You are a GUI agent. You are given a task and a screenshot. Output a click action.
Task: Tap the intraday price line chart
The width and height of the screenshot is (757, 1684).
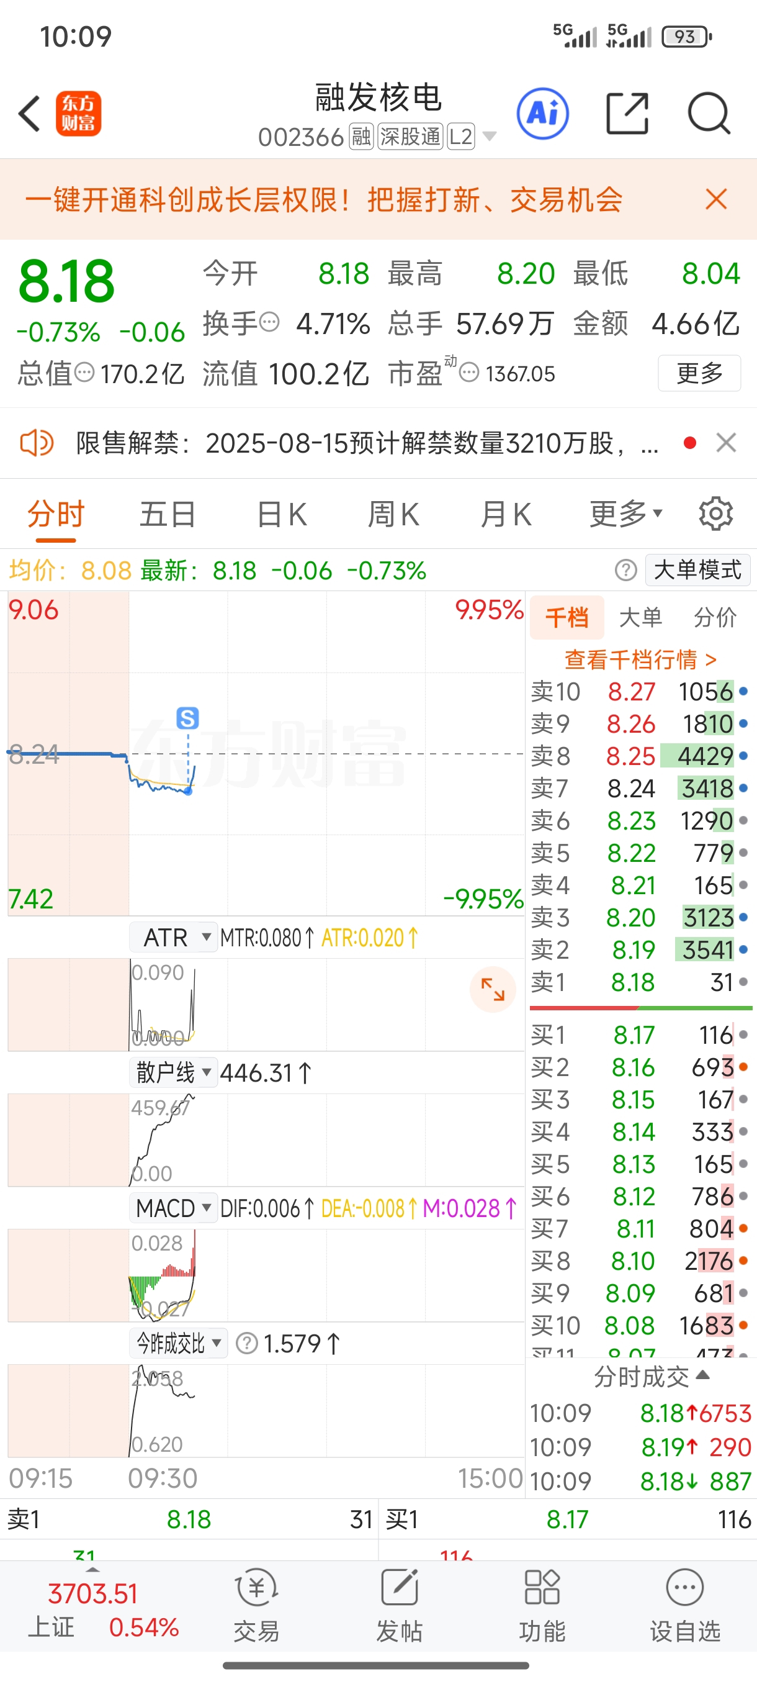[x=266, y=753]
